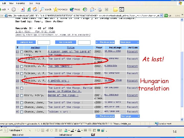Click the spell-check icon in the status bar
This screenshot has width=184, height=138.
pos(93,135)
